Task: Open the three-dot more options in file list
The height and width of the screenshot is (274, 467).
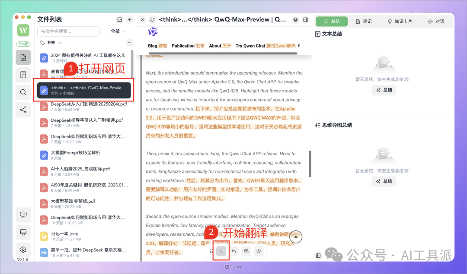Action: tap(130, 42)
